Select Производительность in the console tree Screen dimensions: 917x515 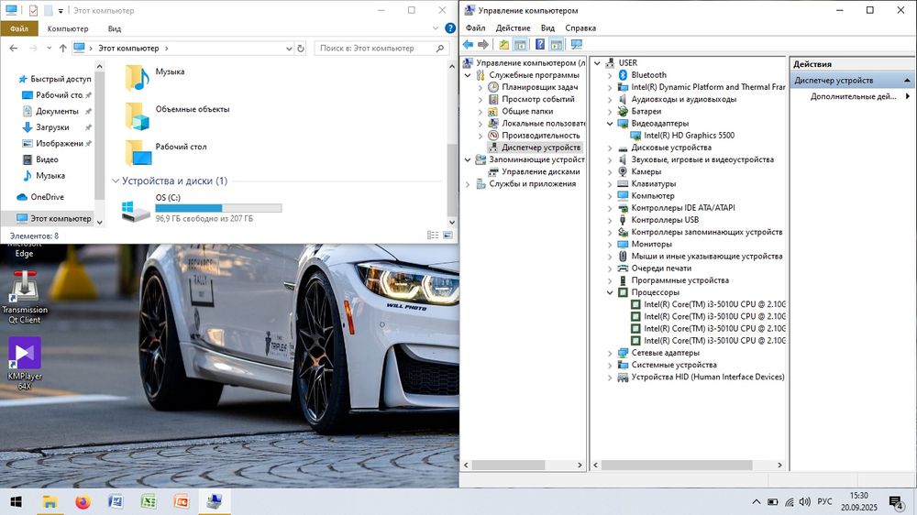point(541,135)
